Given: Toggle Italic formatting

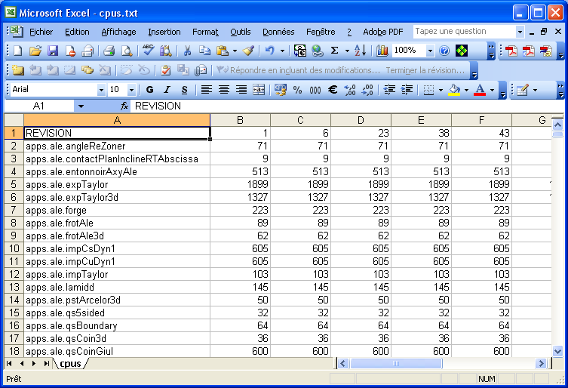Looking at the screenshot, I should (x=167, y=90).
